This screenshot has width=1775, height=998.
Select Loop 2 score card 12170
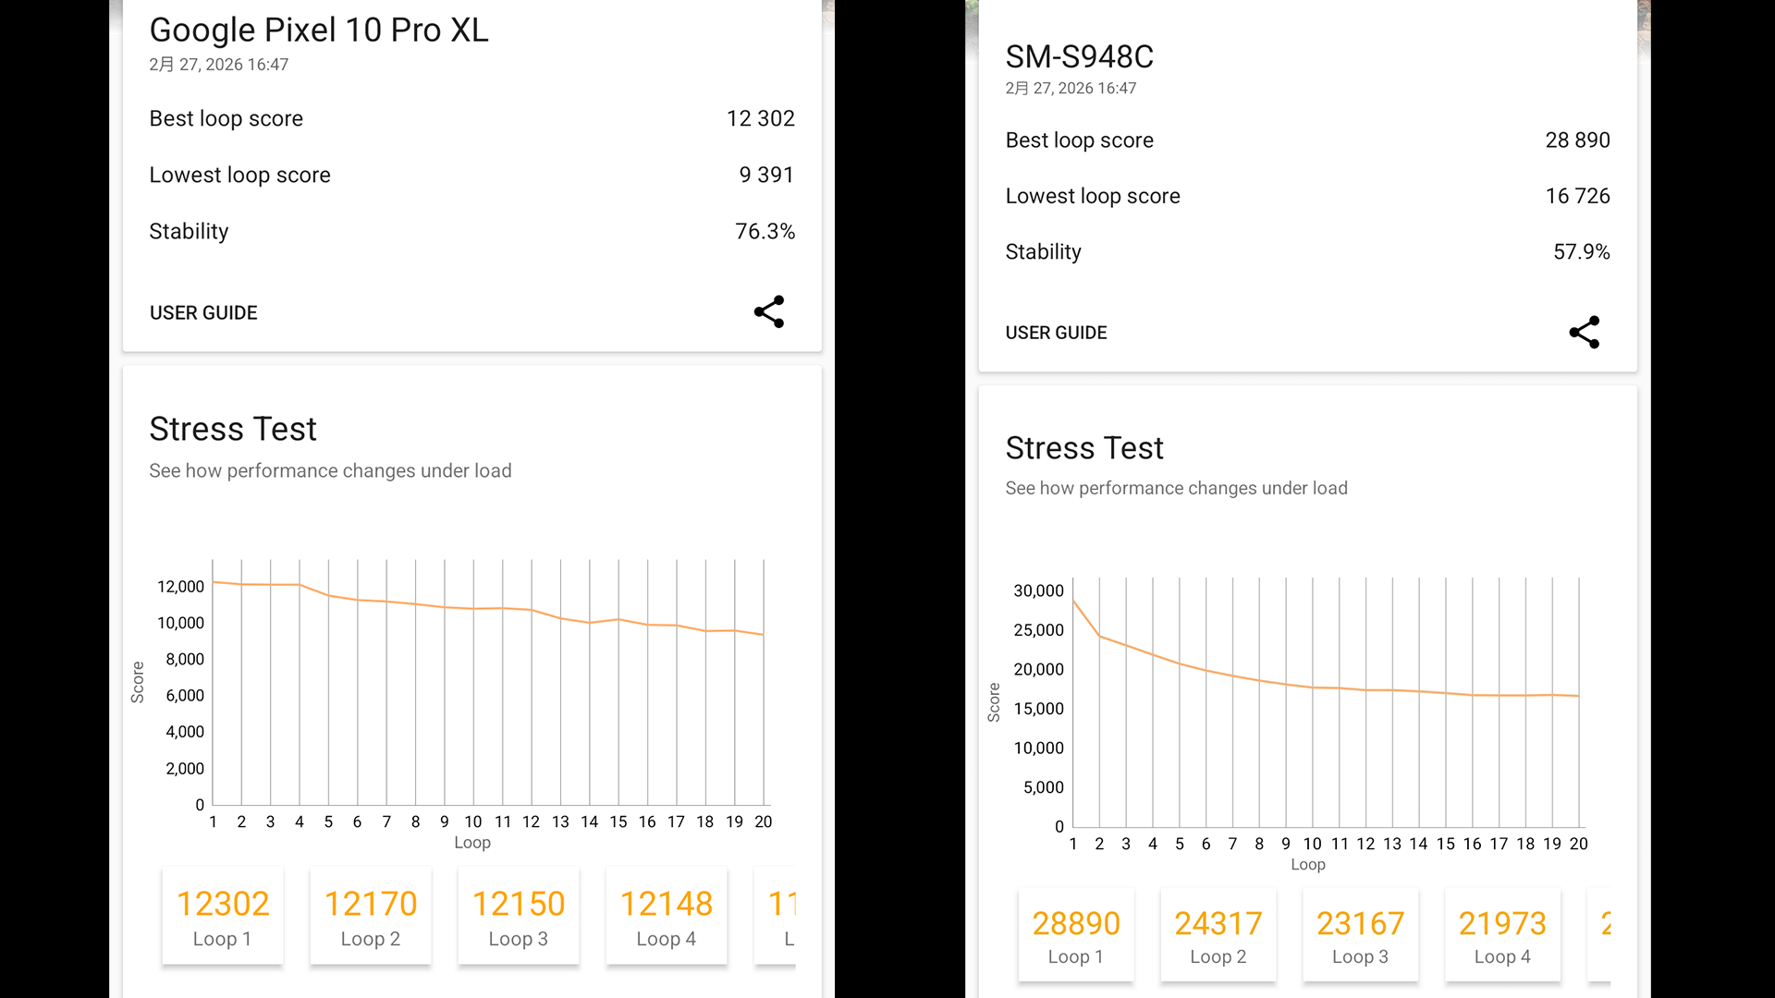tap(371, 917)
